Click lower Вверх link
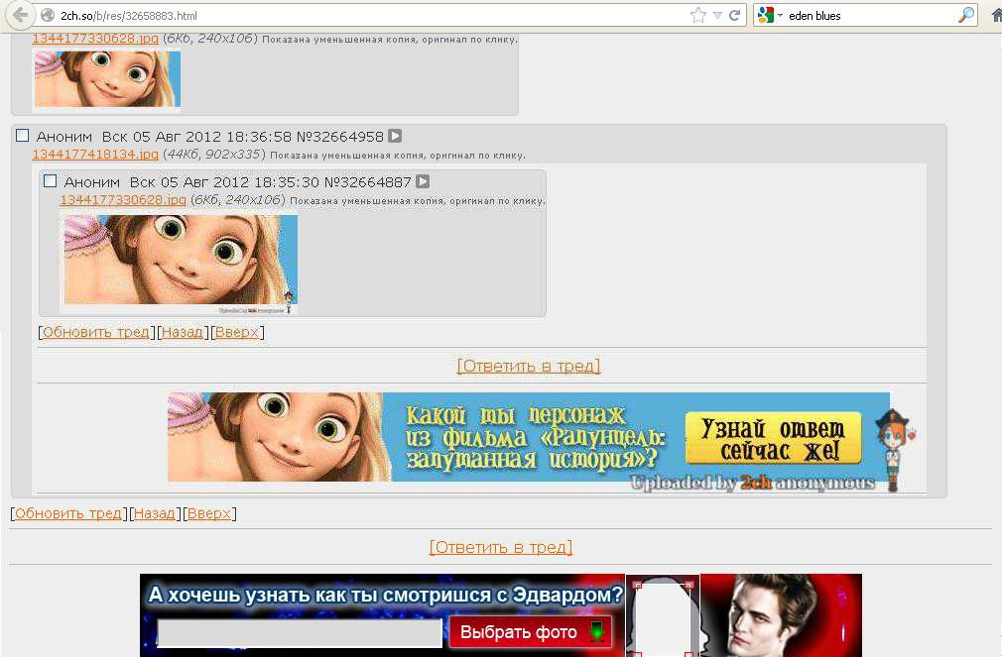Viewport: 1002px width, 657px height. click(209, 513)
